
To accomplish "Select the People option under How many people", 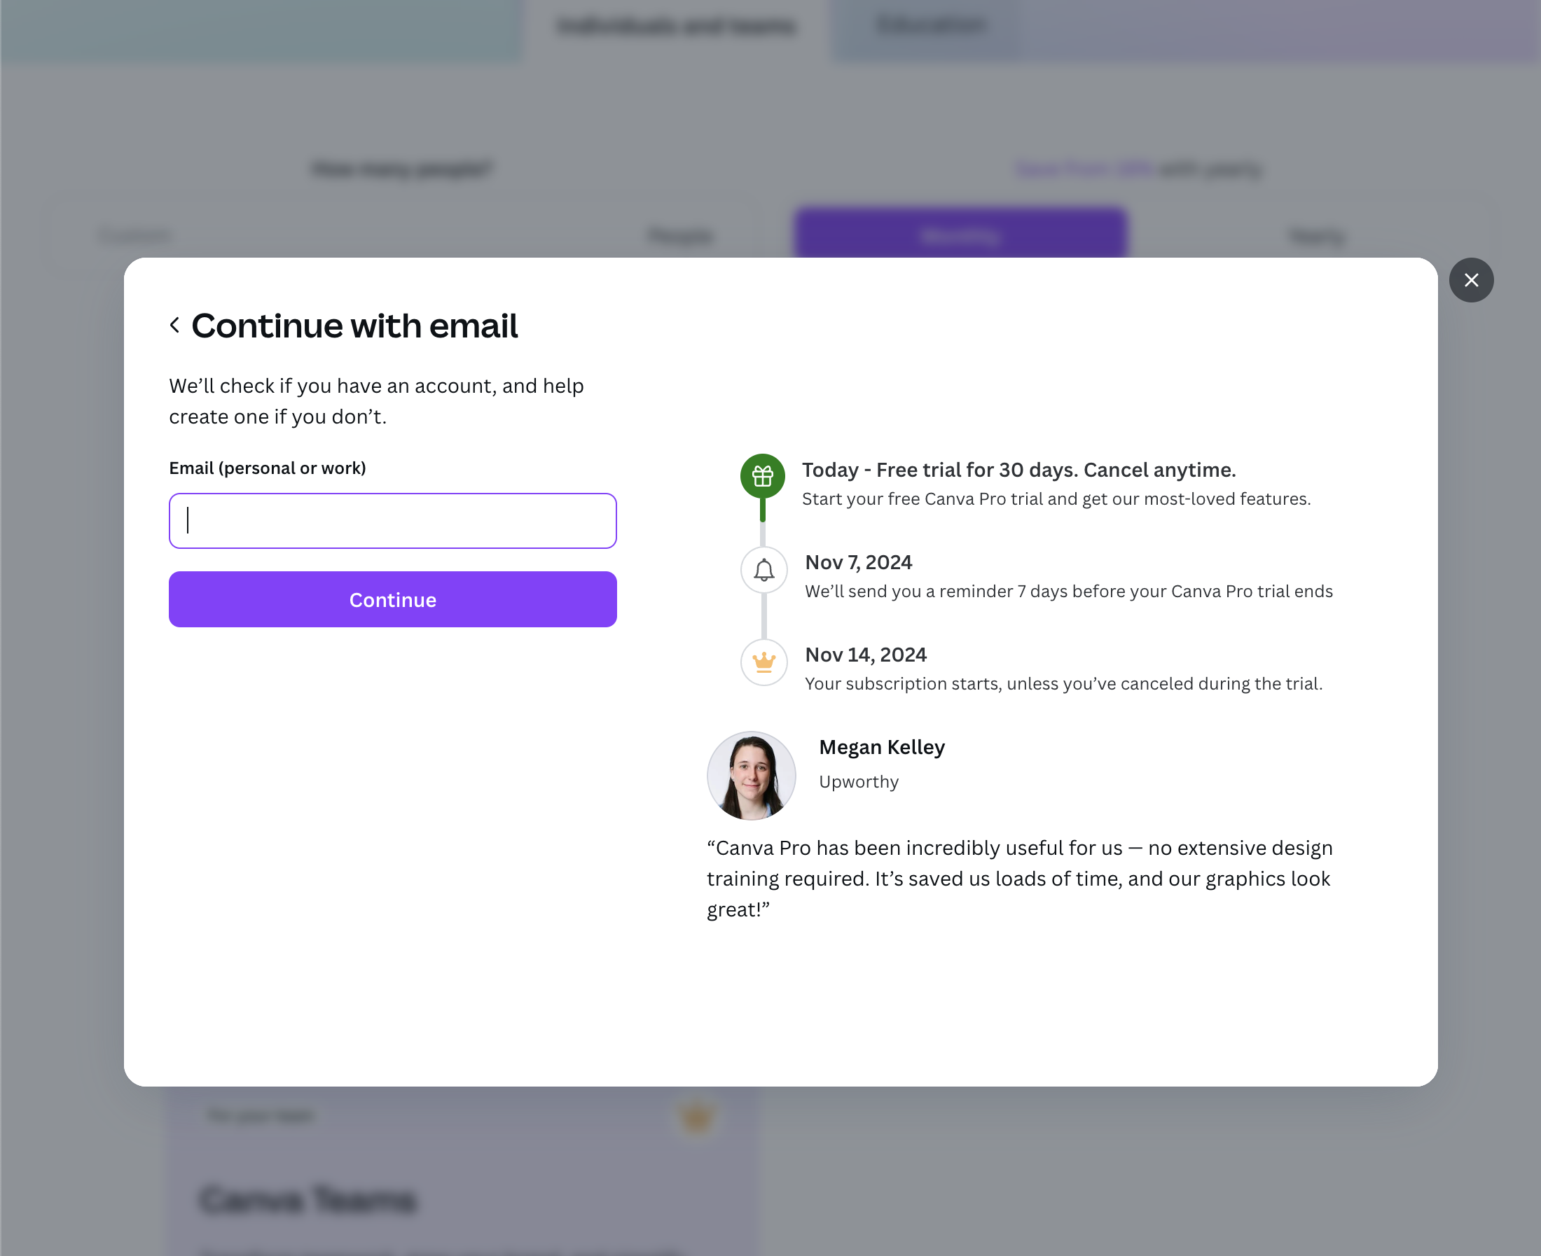I will click(679, 235).
